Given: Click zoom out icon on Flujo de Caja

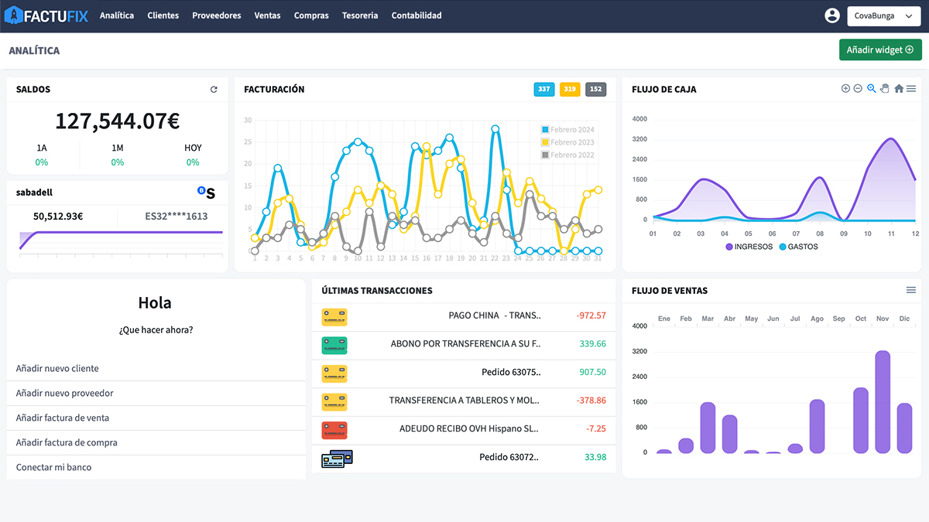Looking at the screenshot, I should [x=858, y=89].
